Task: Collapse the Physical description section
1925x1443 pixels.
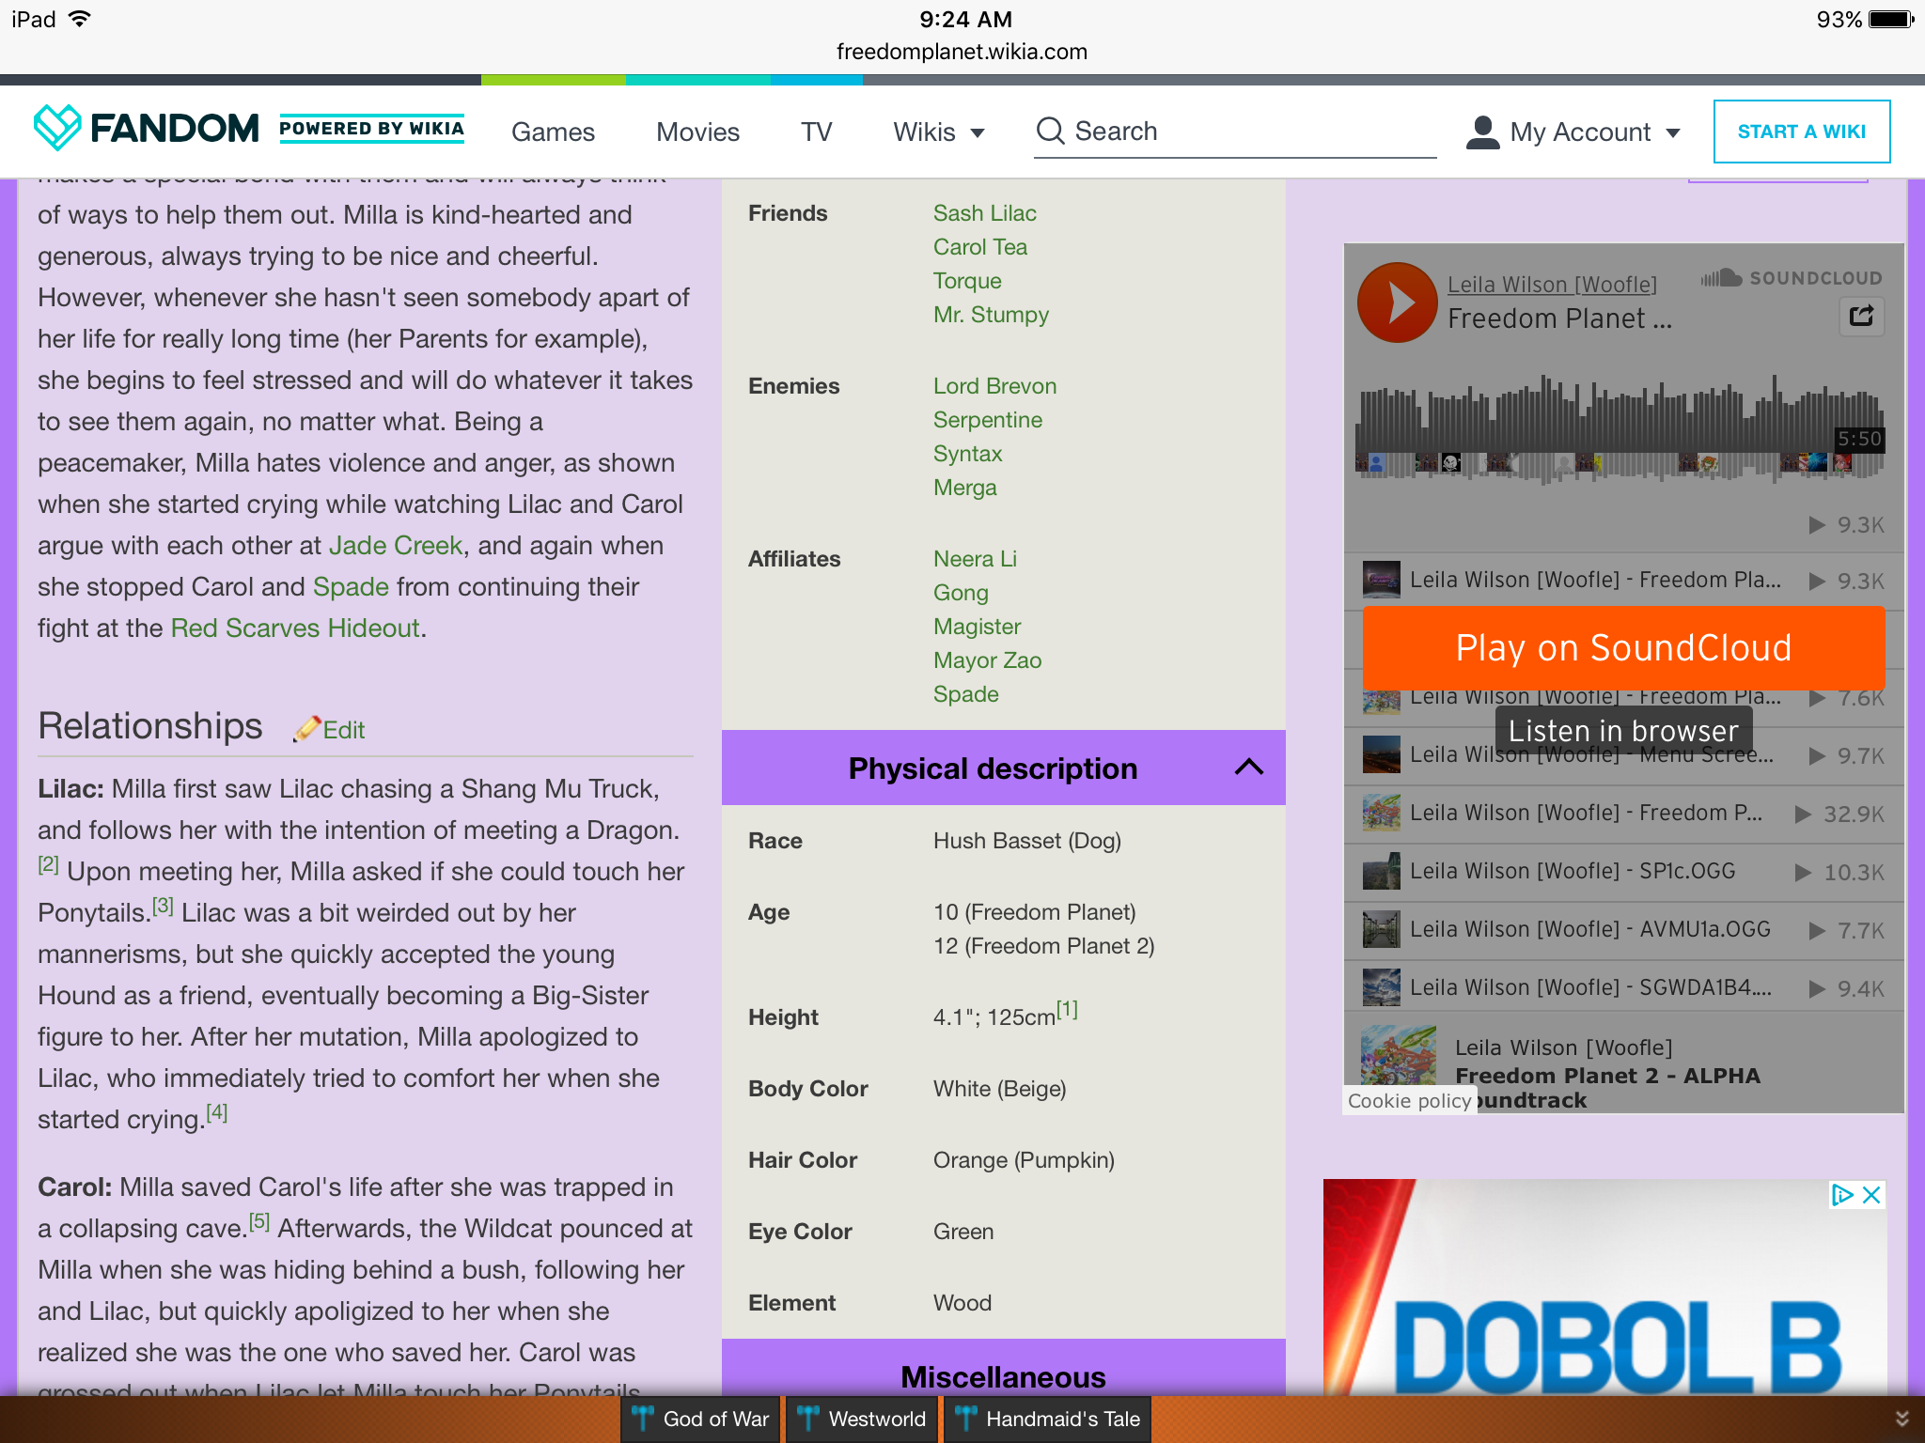Action: [x=1248, y=768]
